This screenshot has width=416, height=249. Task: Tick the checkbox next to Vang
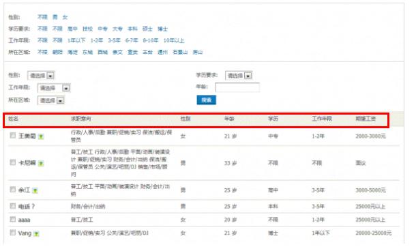[x=13, y=233]
